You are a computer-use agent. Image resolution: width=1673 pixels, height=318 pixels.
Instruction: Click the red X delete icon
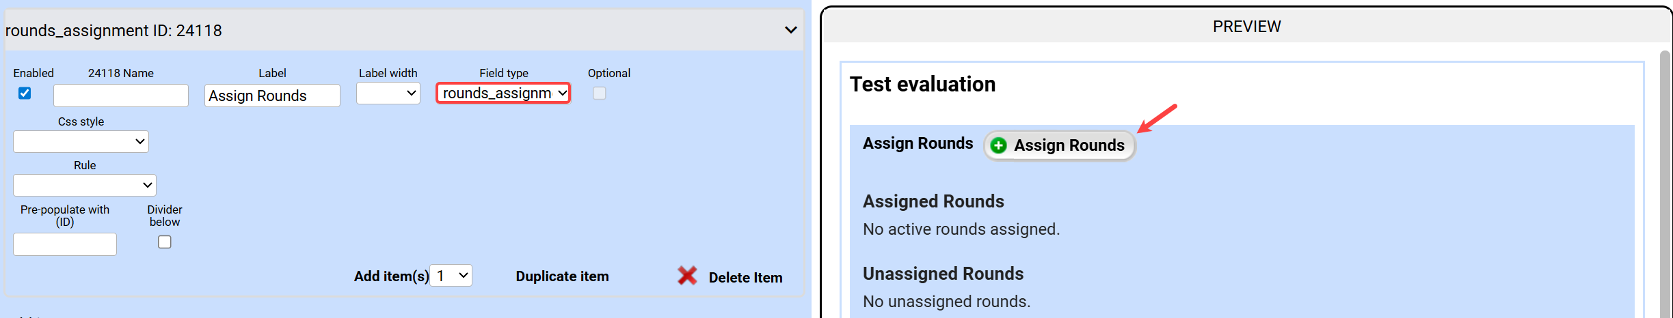pyautogui.click(x=687, y=276)
